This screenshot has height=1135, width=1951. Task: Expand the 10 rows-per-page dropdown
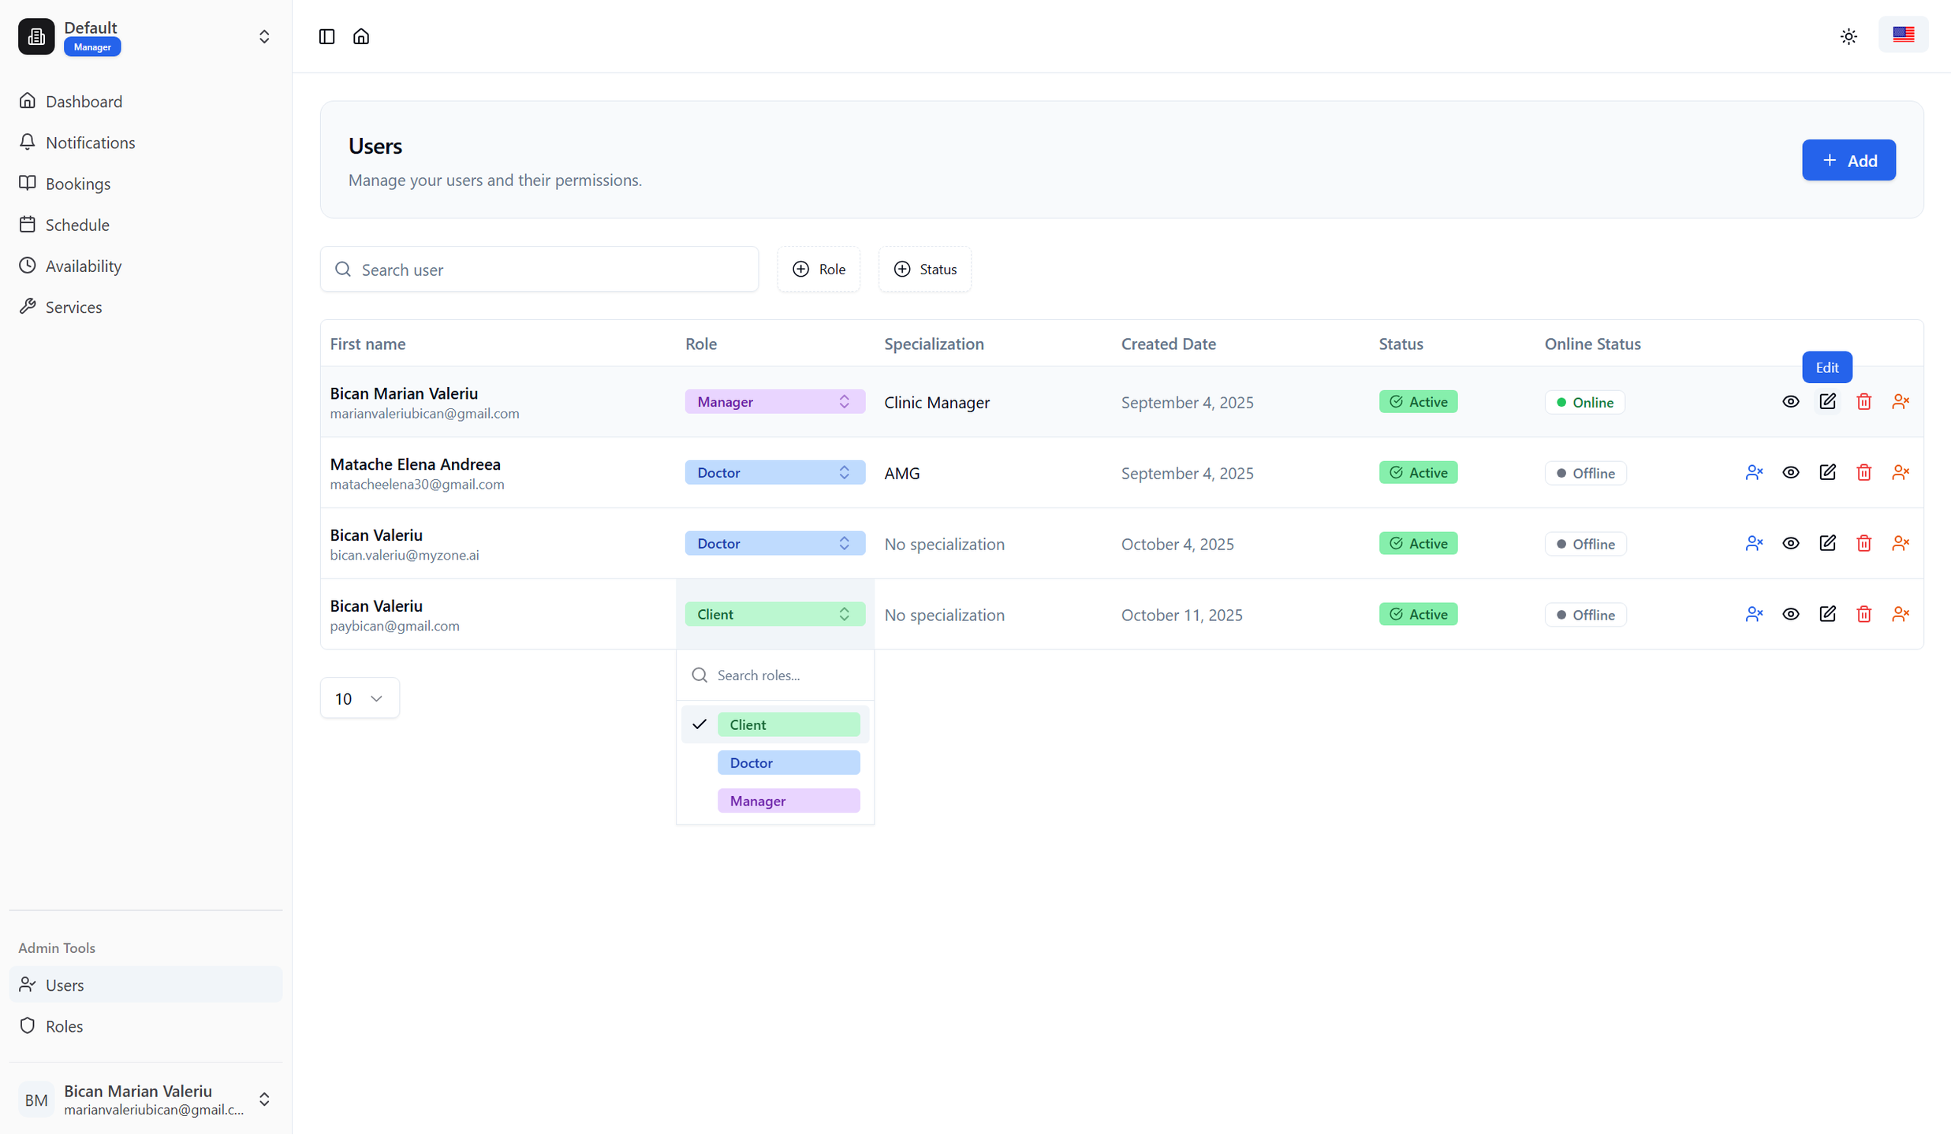click(x=359, y=698)
